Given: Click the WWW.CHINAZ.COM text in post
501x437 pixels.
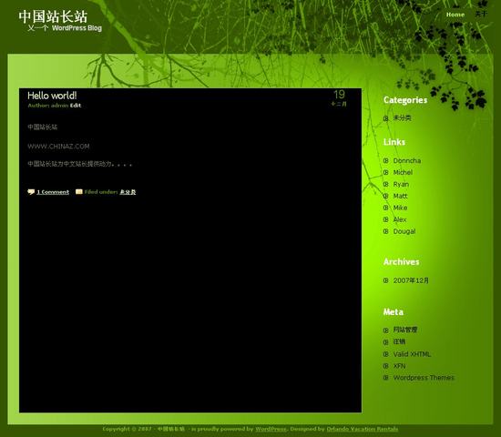Looking at the screenshot, I should 58,147.
